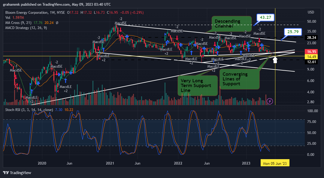Click the 23.00 price scale value
The width and height of the screenshot is (324, 178).
tap(312, 43)
